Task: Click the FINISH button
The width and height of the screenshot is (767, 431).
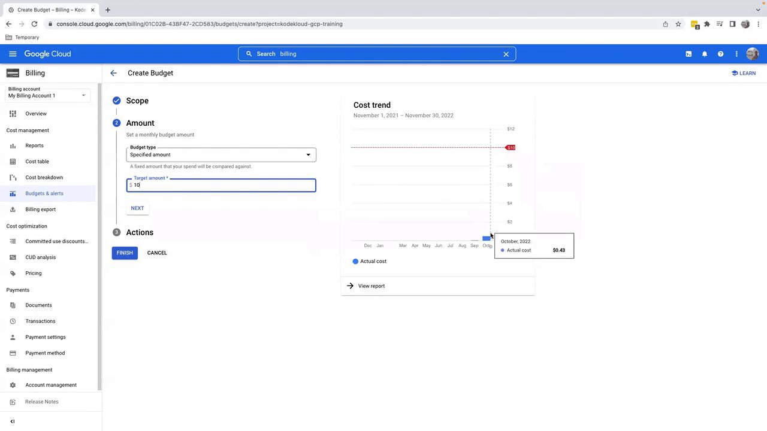Action: (x=125, y=253)
